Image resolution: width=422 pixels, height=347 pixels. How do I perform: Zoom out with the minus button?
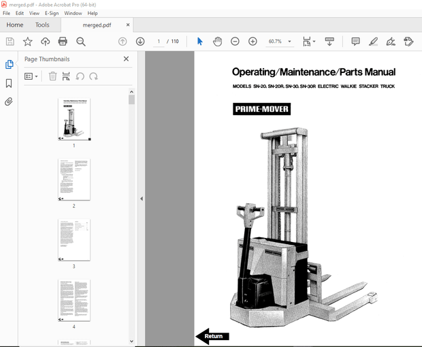(x=235, y=42)
